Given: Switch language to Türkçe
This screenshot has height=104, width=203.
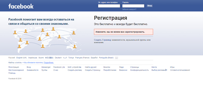Looking at the screenshot, I should [x=71, y=58].
